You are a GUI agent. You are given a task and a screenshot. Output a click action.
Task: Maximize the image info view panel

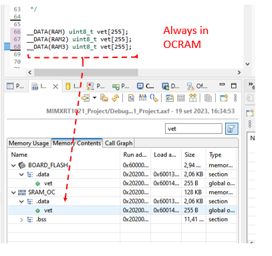[234, 86]
